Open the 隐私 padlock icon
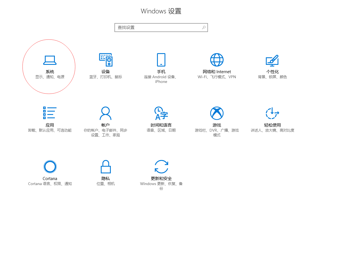The width and height of the screenshot is (353, 256). tap(106, 167)
